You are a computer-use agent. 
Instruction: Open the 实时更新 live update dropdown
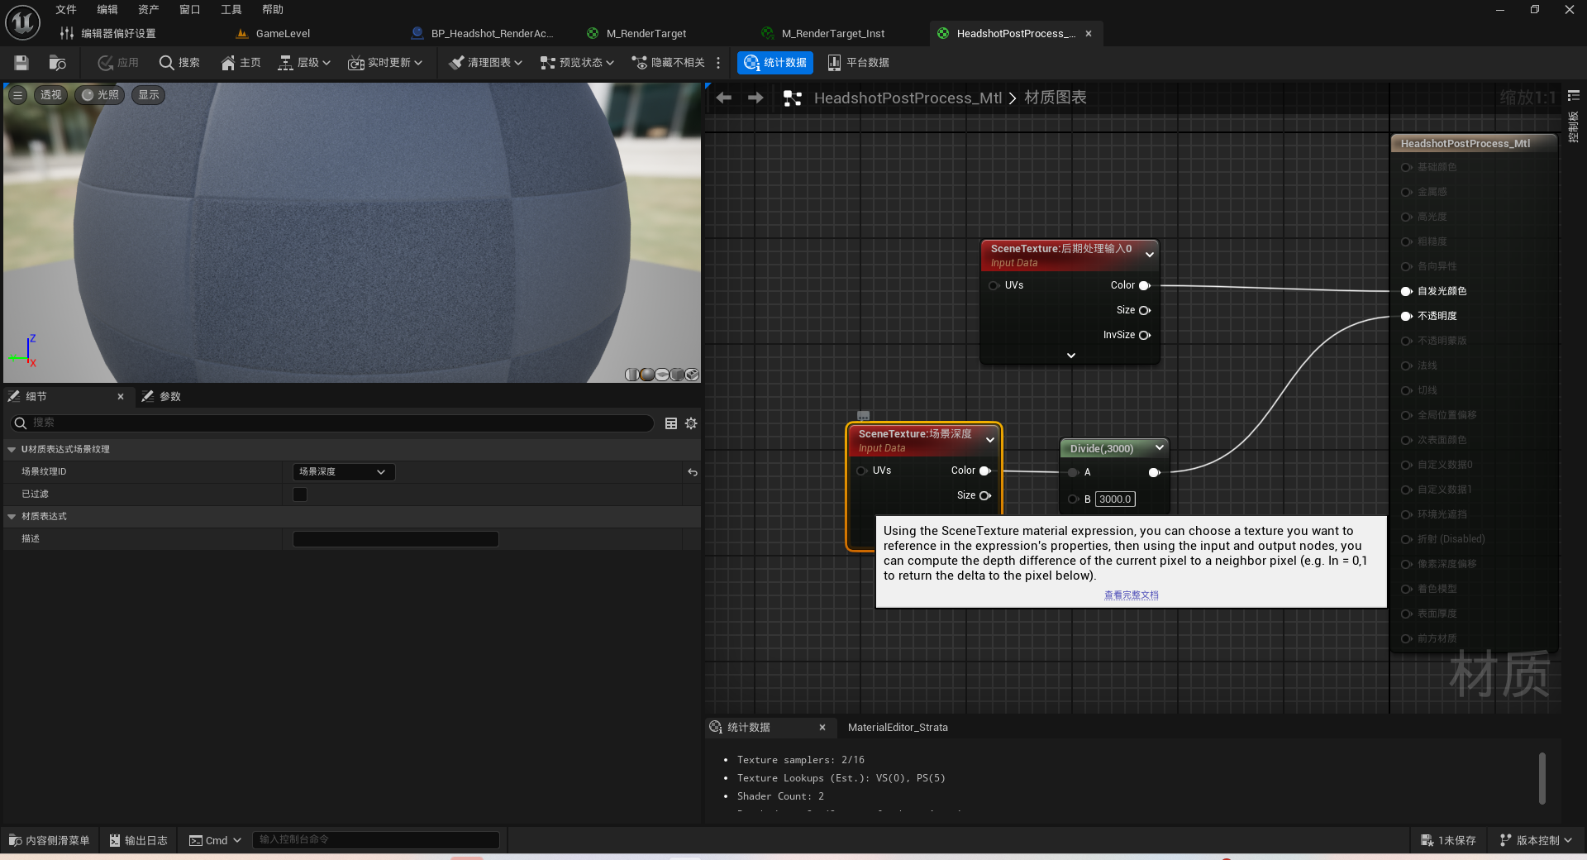(384, 63)
